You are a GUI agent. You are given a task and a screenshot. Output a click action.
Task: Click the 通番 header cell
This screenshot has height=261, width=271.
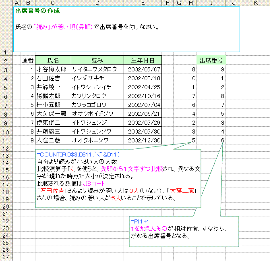28,60
